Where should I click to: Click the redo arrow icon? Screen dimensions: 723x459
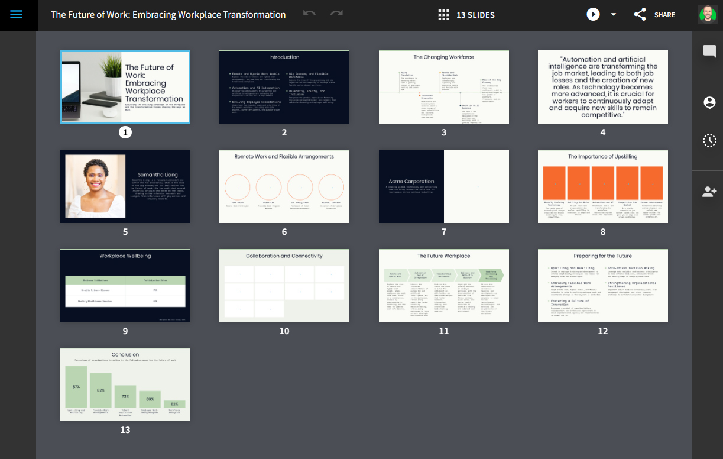(336, 14)
